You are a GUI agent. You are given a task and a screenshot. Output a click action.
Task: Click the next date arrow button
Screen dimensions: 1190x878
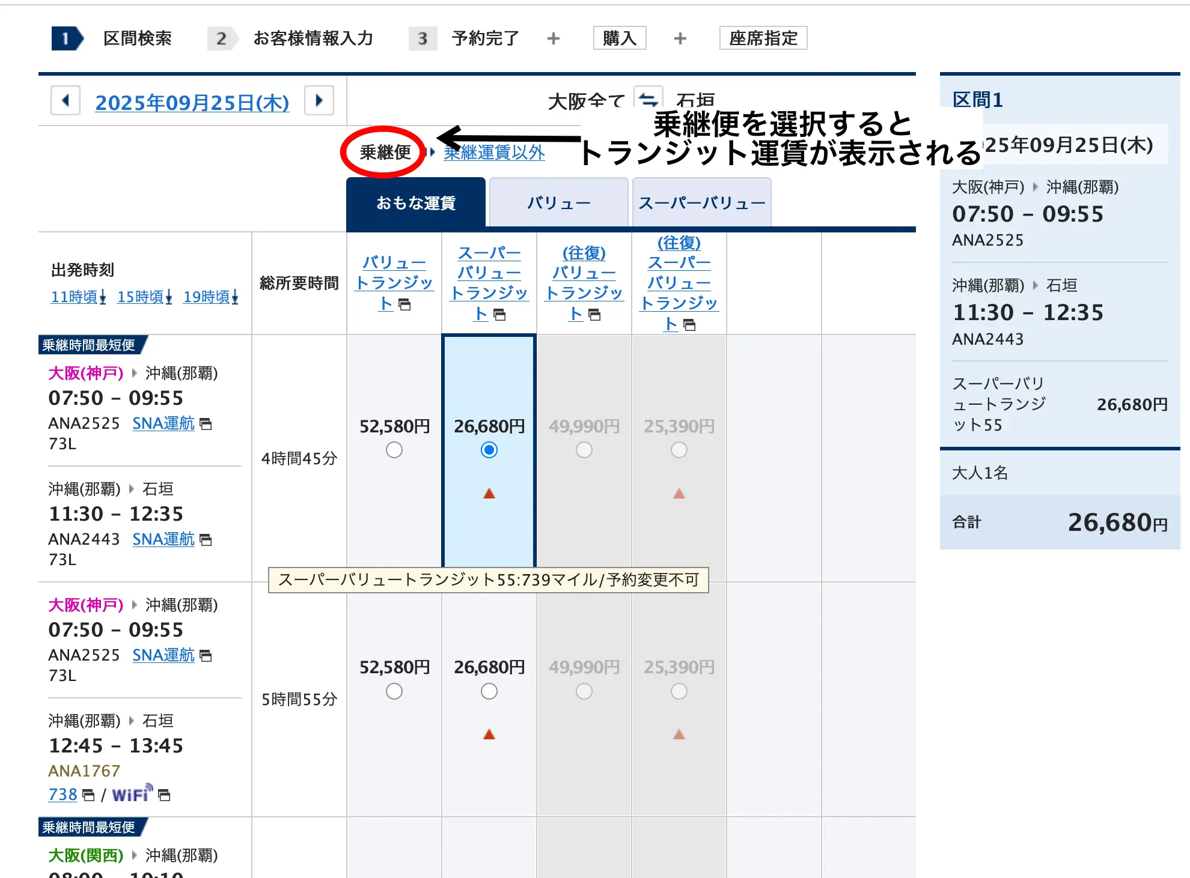pyautogui.click(x=319, y=100)
